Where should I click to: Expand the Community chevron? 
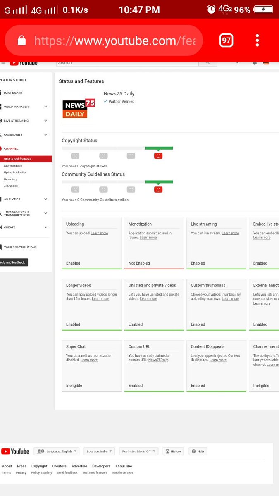[x=45, y=135]
